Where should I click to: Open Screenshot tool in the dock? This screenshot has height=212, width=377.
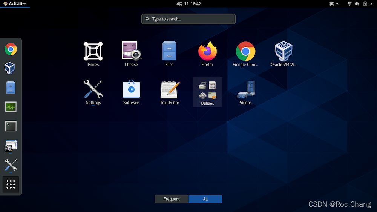point(11,145)
